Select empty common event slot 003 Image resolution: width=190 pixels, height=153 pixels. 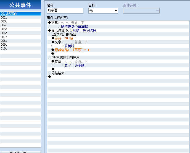click(20, 21)
